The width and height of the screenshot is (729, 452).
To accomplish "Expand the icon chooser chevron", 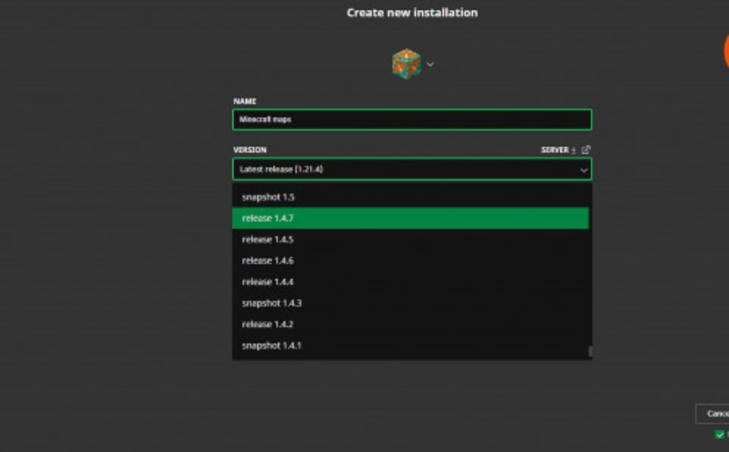I will coord(430,64).
